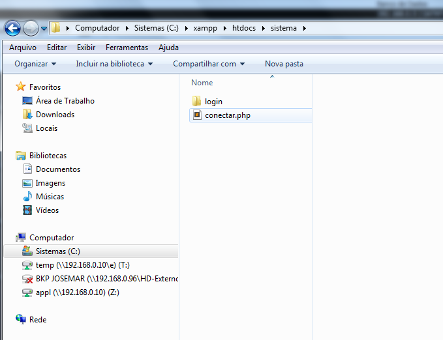Viewport: 443px width, 340px height.
Task: Click htdocs in the address breadcrumb
Action: (x=244, y=28)
